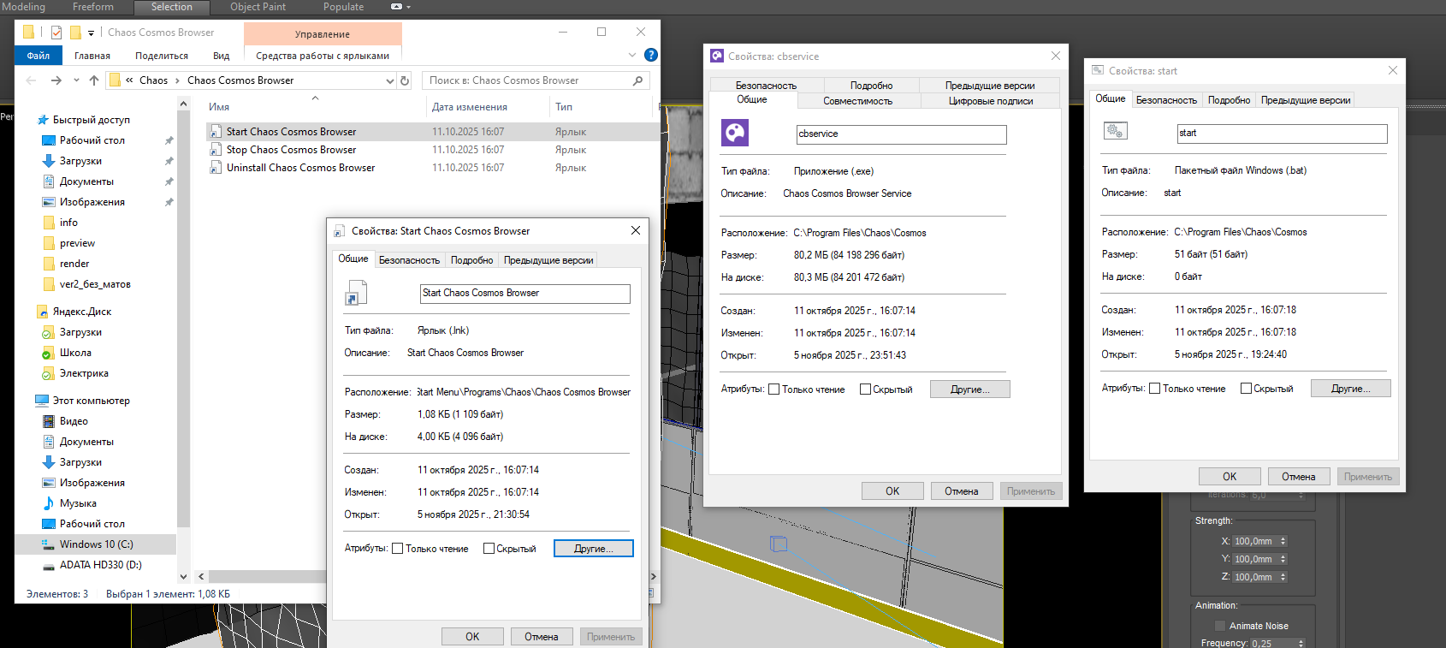This screenshot has height=648, width=1446.
Task: Enable Только чтение in cbservice properties
Action: tap(773, 389)
